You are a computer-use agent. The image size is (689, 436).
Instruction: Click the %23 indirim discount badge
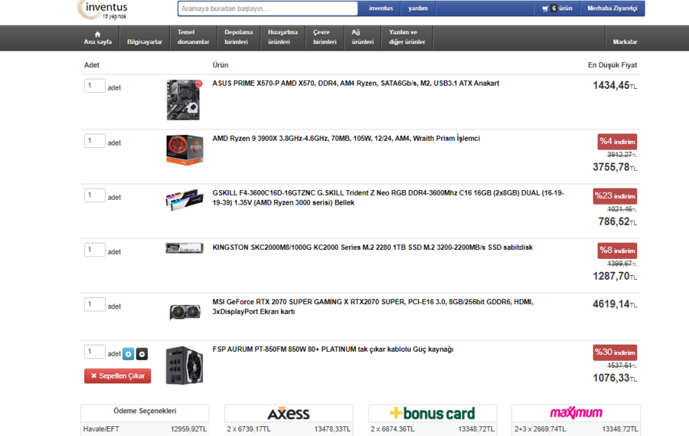pyautogui.click(x=615, y=196)
